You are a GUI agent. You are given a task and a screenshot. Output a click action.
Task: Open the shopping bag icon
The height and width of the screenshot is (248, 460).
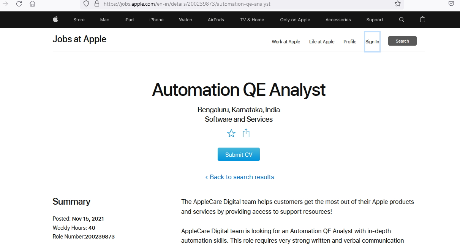click(x=422, y=19)
